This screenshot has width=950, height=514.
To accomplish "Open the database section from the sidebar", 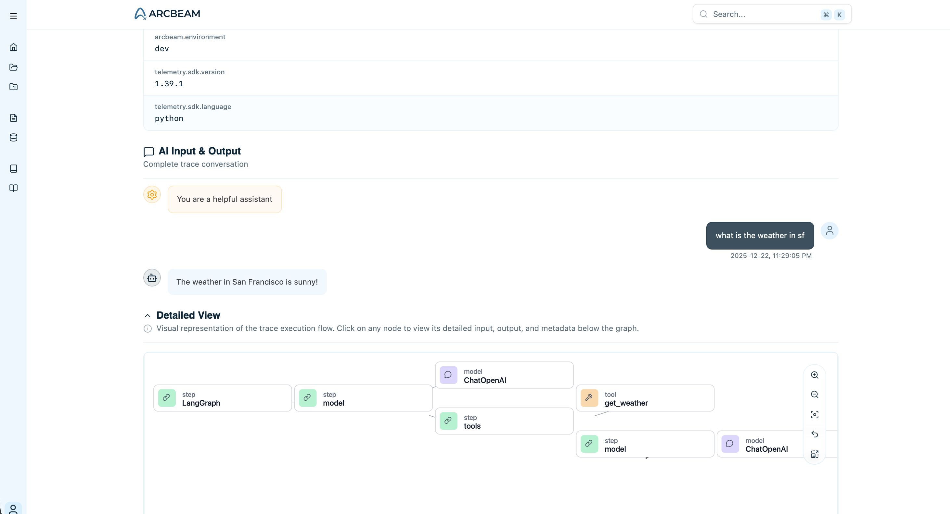I will (13, 138).
